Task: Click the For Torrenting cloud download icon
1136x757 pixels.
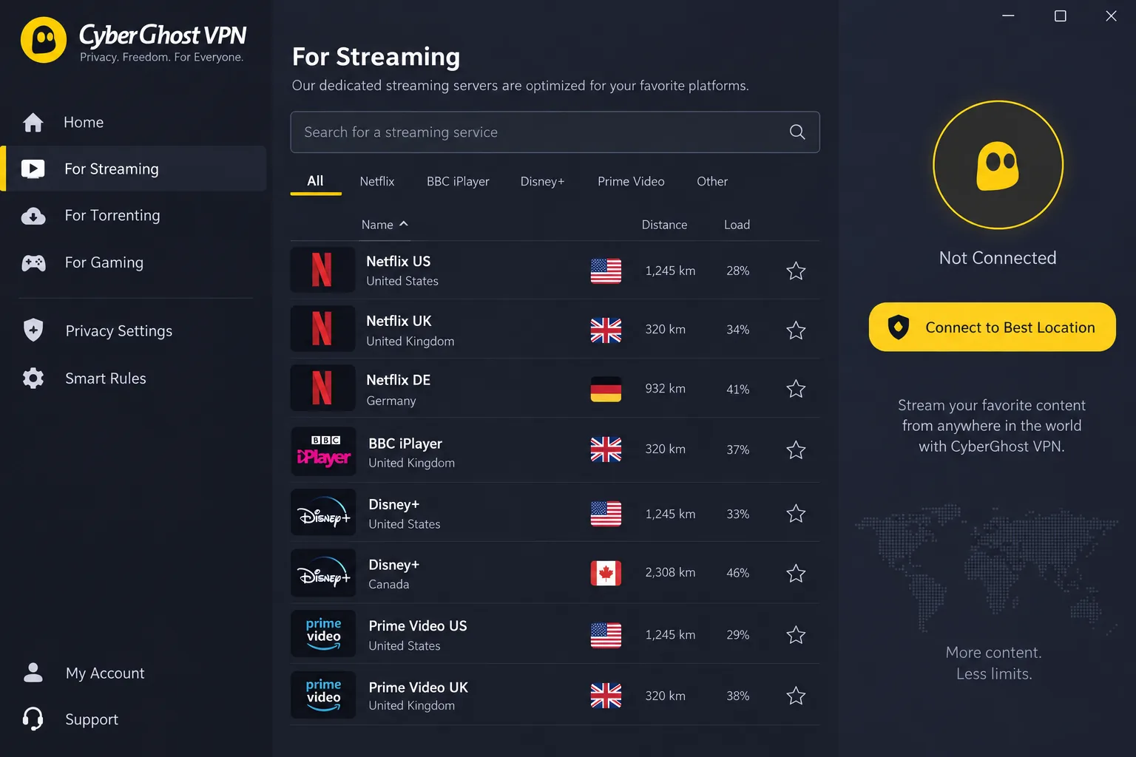Action: click(x=33, y=216)
